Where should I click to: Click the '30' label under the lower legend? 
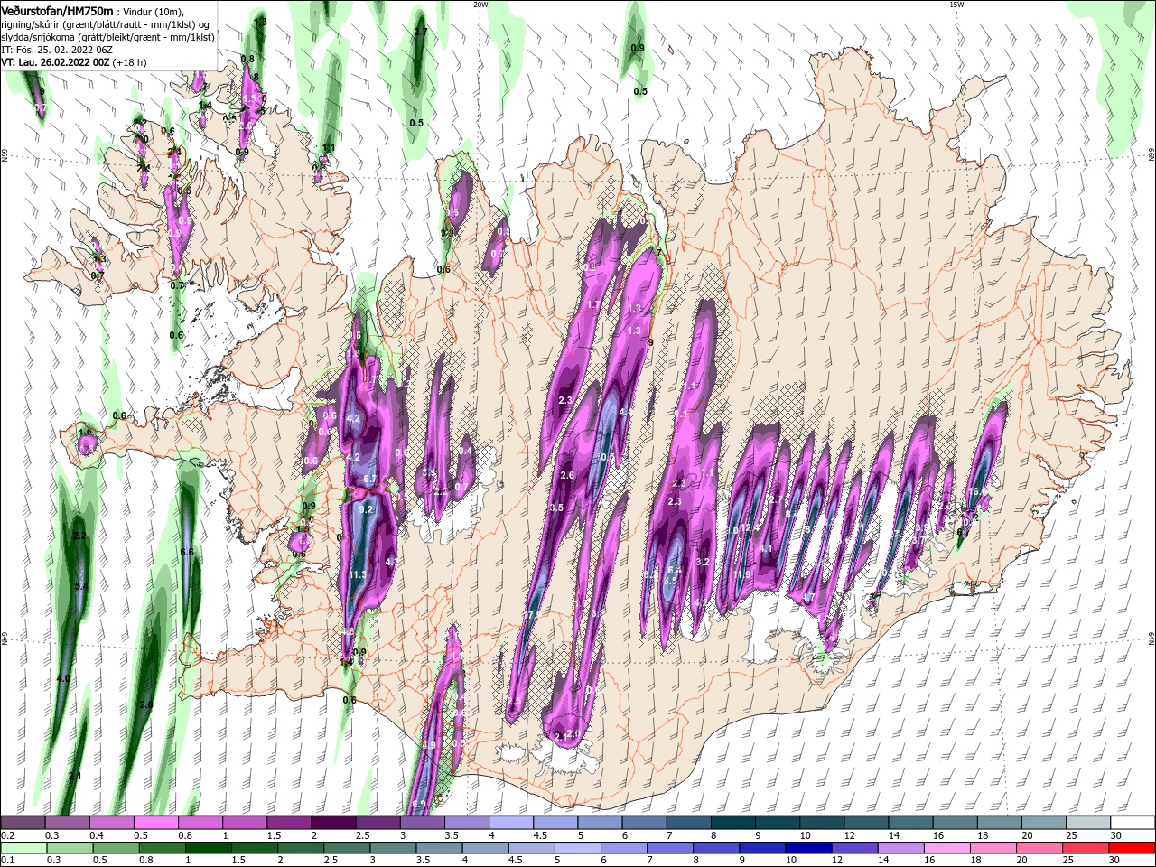[x=1114, y=861]
